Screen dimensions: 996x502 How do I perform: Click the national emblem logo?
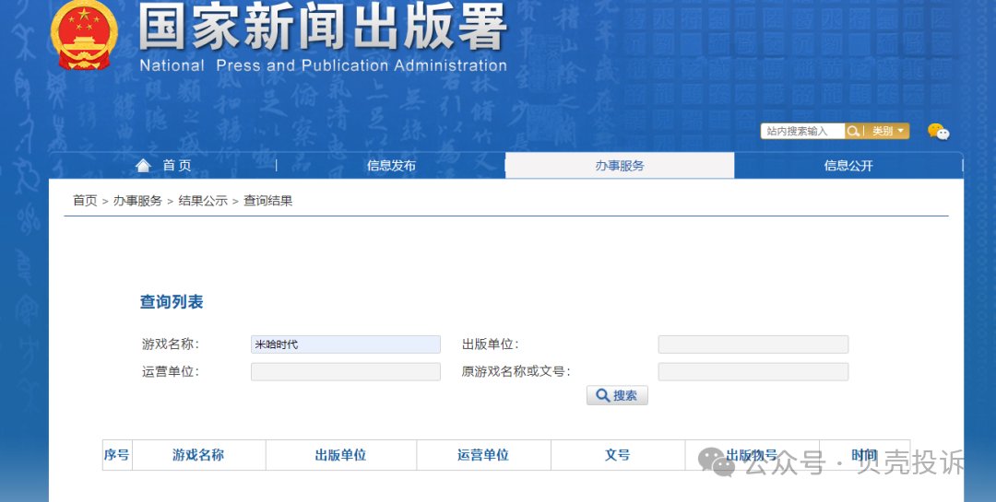[x=84, y=35]
